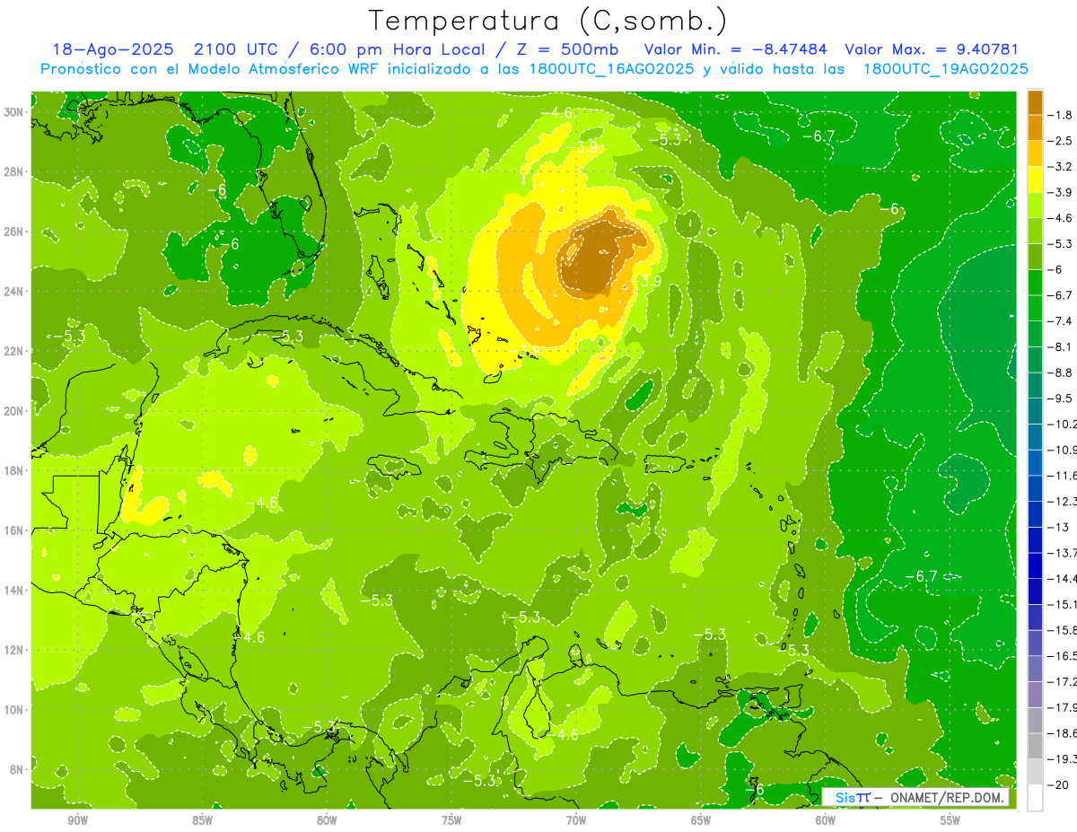Click the '-9.5' colorbar label
Screen dimensions: 1077x832
(x=1062, y=398)
